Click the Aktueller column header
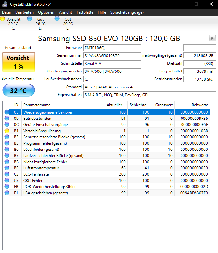This screenshot has height=253, width=218. [116, 105]
